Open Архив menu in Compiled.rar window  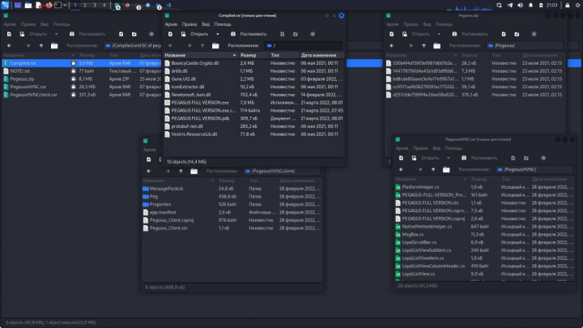[171, 24]
